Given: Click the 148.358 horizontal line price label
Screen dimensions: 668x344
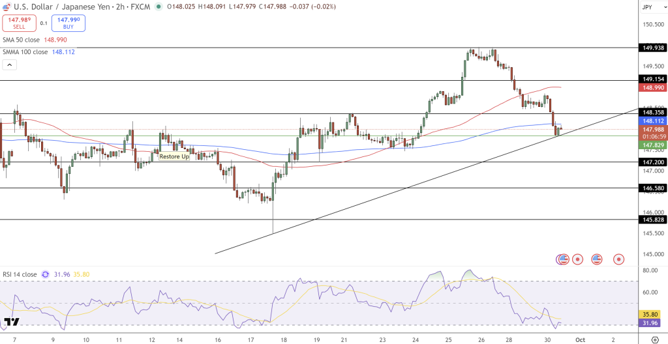Looking at the screenshot, I should tap(652, 113).
